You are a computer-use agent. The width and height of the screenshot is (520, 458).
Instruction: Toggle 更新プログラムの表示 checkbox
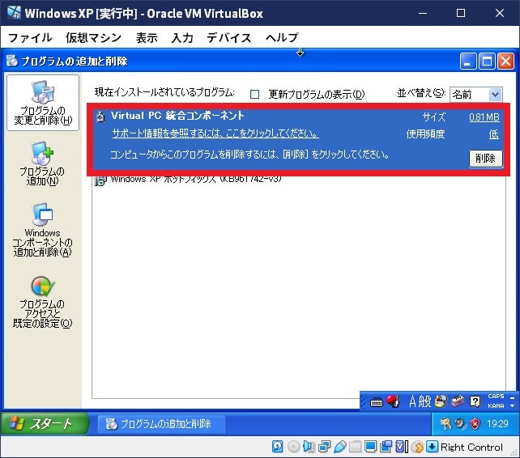[254, 95]
